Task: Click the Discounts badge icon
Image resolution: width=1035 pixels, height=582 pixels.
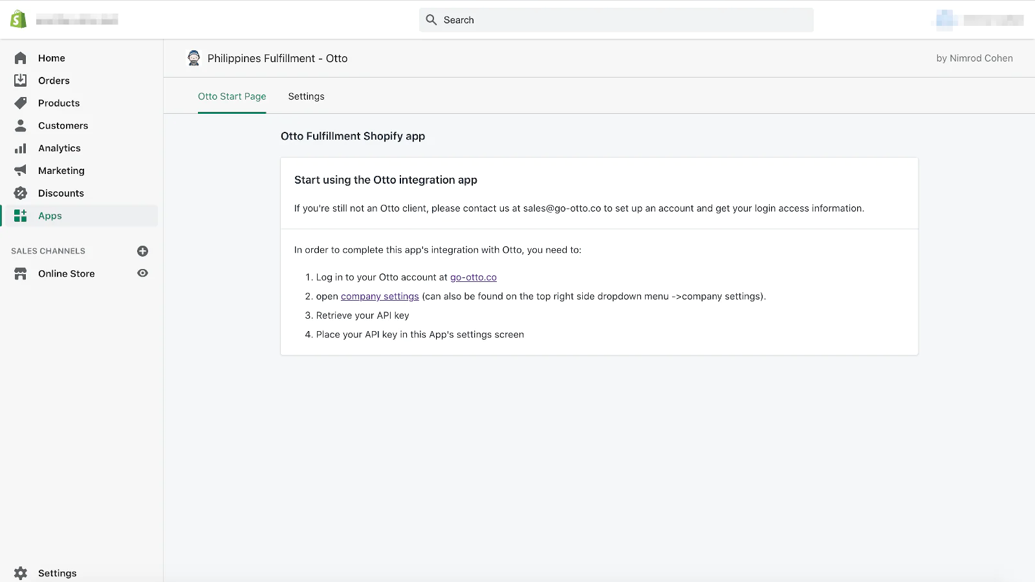Action: (21, 193)
